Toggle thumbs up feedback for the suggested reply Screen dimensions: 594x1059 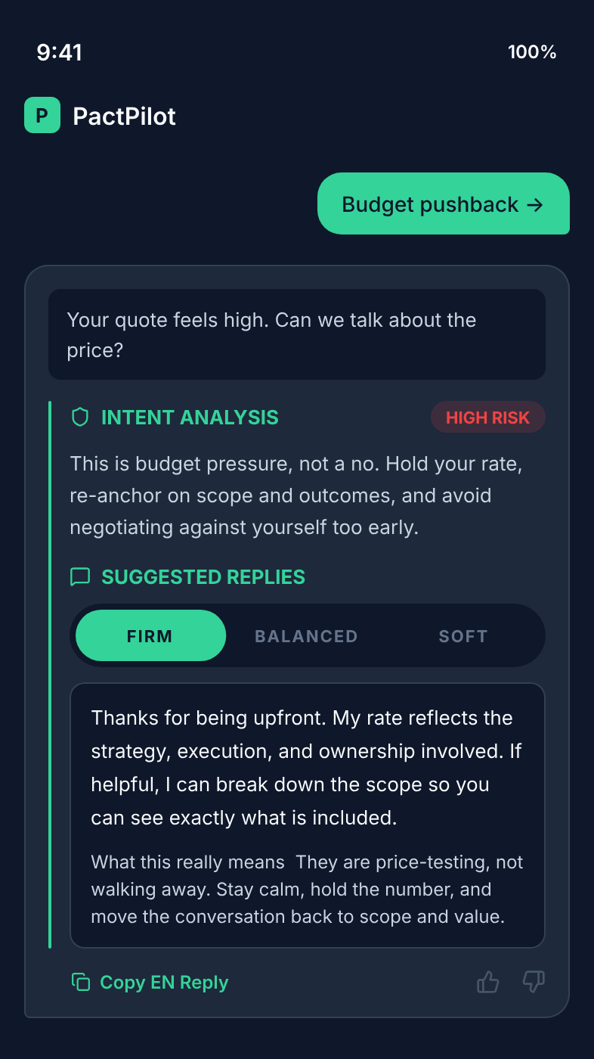pos(487,981)
